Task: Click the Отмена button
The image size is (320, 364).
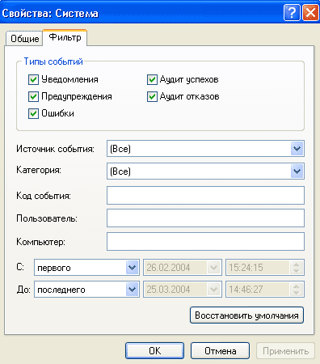Action: click(x=220, y=351)
